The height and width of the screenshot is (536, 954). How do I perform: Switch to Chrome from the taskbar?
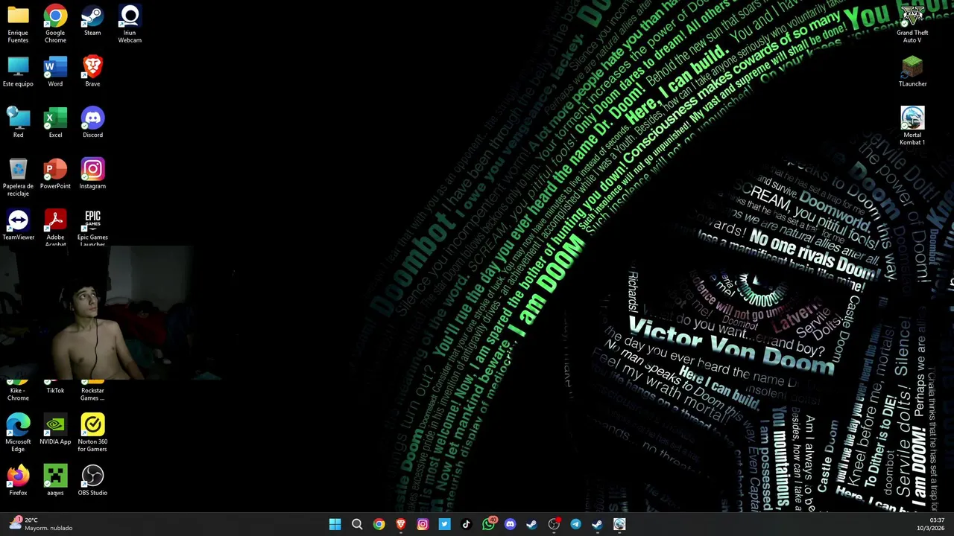coord(379,524)
